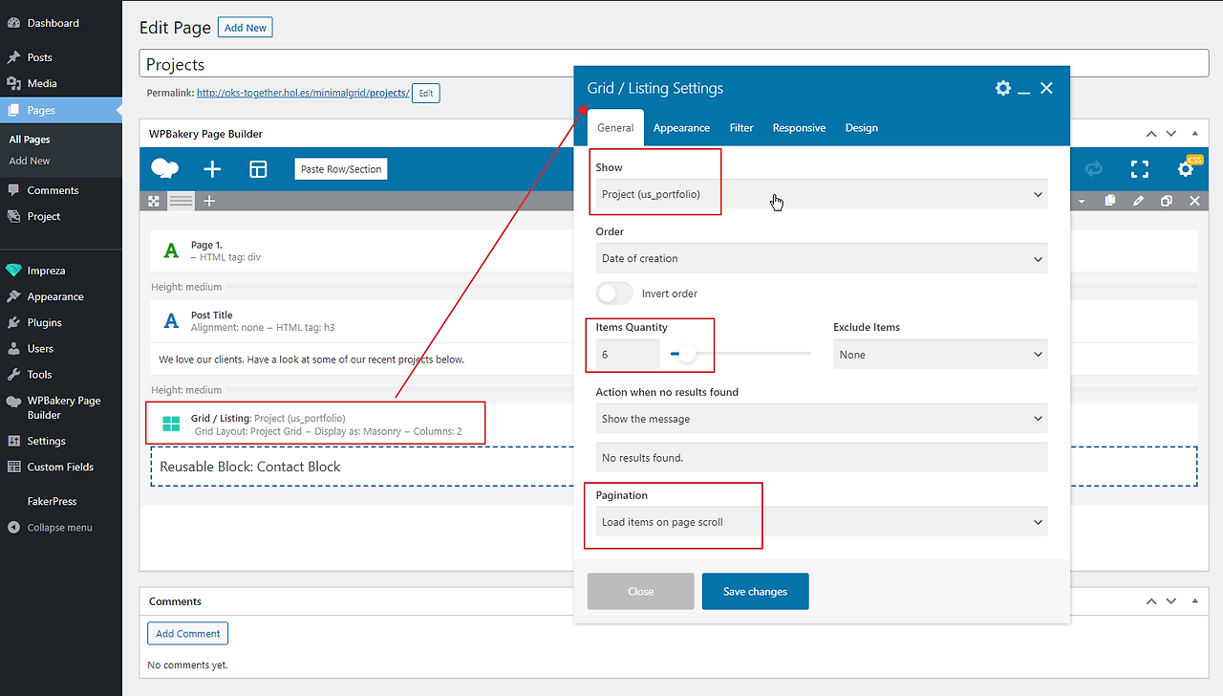Open the Show post type dropdown

click(x=822, y=194)
